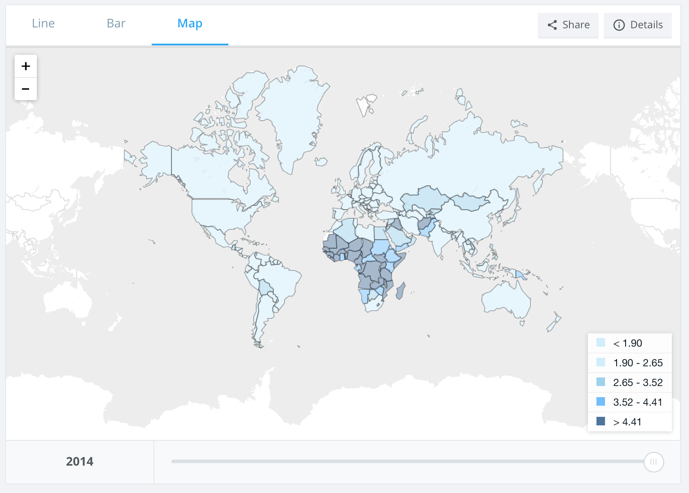Switch to the Line tab
The width and height of the screenshot is (689, 493).
point(43,24)
